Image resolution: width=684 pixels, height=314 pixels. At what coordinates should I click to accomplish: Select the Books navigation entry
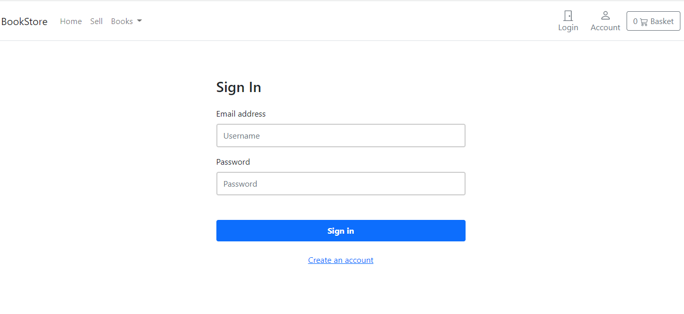pos(123,21)
